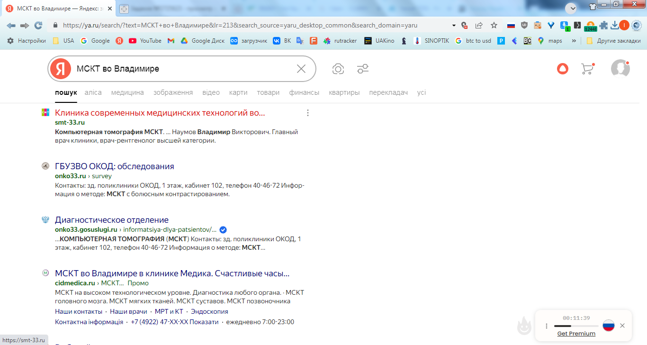Open the Bitcoin price extension icon
The width and height of the screenshot is (647, 345).
pyautogui.click(x=590, y=26)
